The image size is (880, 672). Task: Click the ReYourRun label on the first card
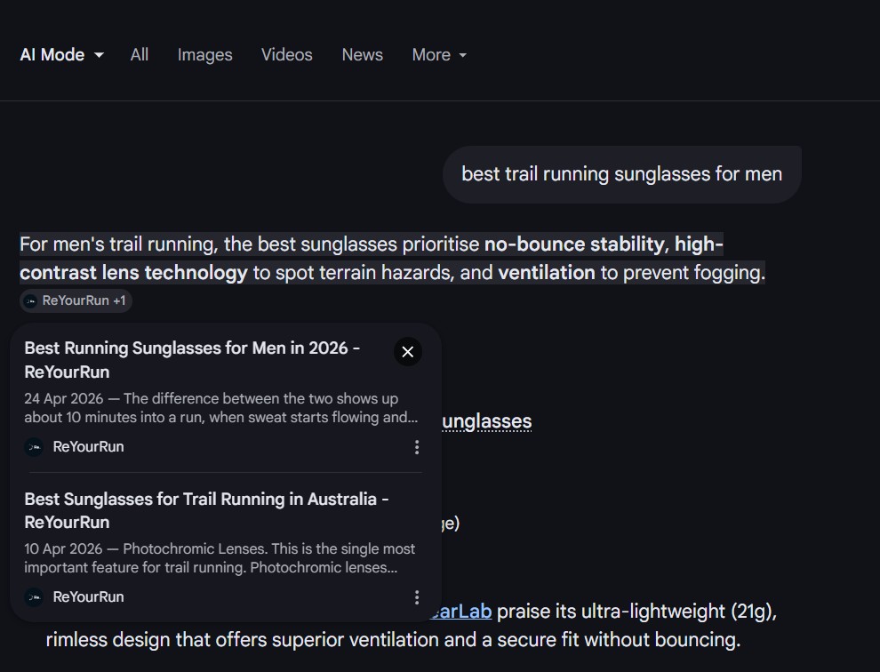point(86,447)
